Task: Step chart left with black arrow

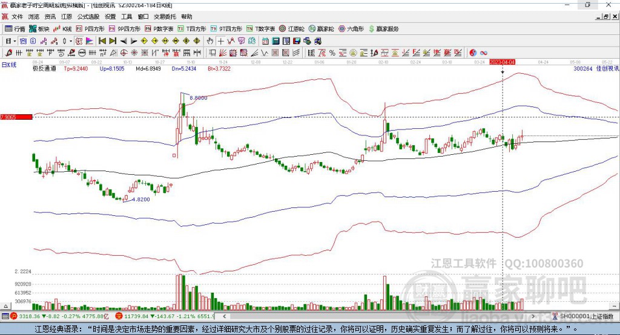Action: click(x=124, y=41)
